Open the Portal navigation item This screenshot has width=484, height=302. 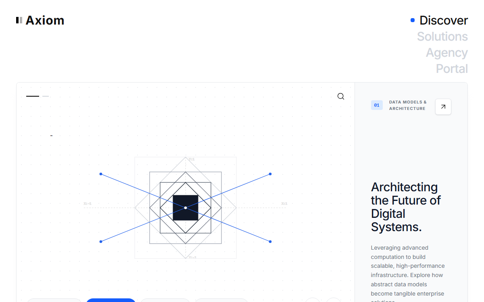[x=452, y=68]
